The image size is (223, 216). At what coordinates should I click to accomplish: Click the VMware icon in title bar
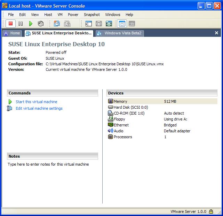pos(5,6)
